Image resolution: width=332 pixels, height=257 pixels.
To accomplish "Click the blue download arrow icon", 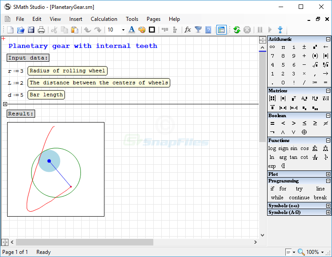I will [x=280, y=30].
